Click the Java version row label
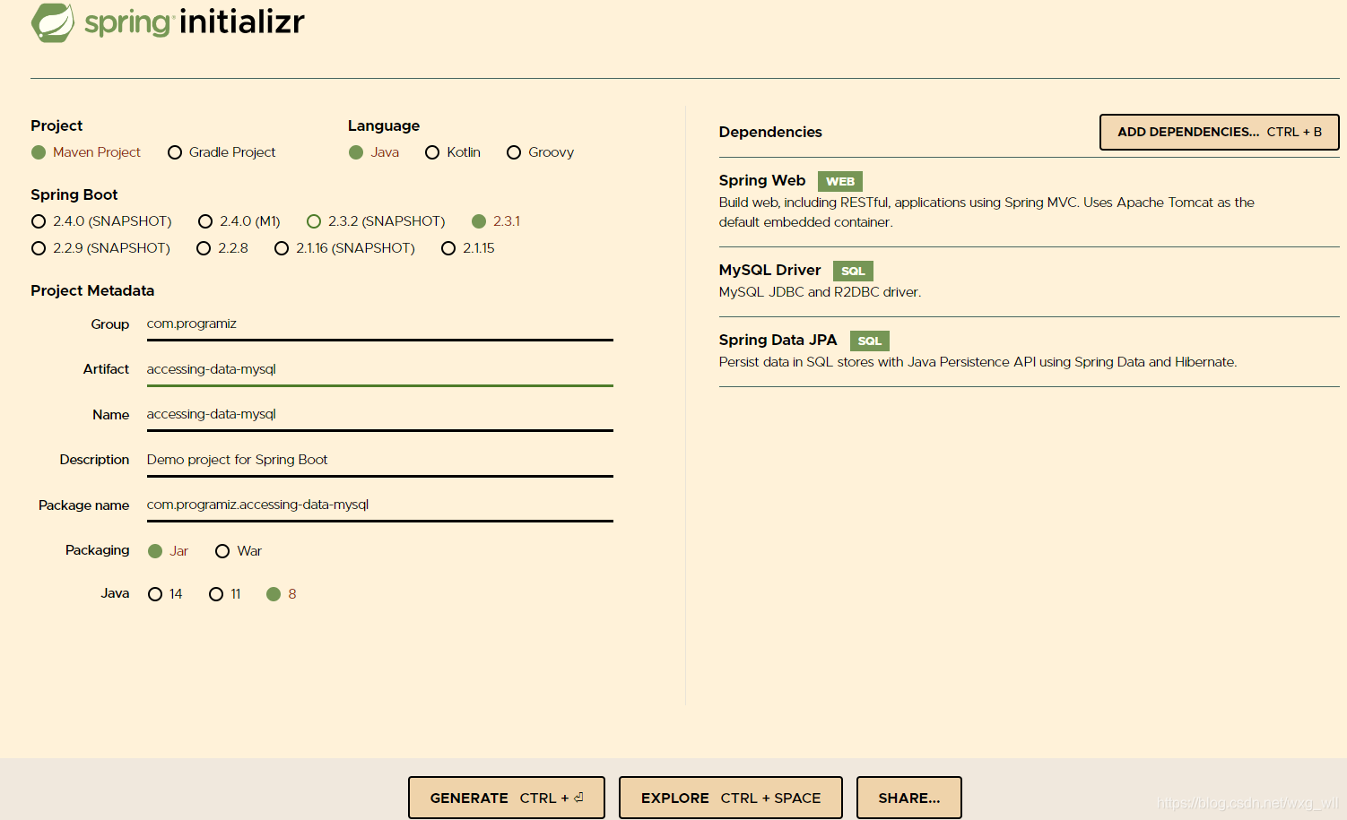The image size is (1347, 820). click(x=115, y=593)
